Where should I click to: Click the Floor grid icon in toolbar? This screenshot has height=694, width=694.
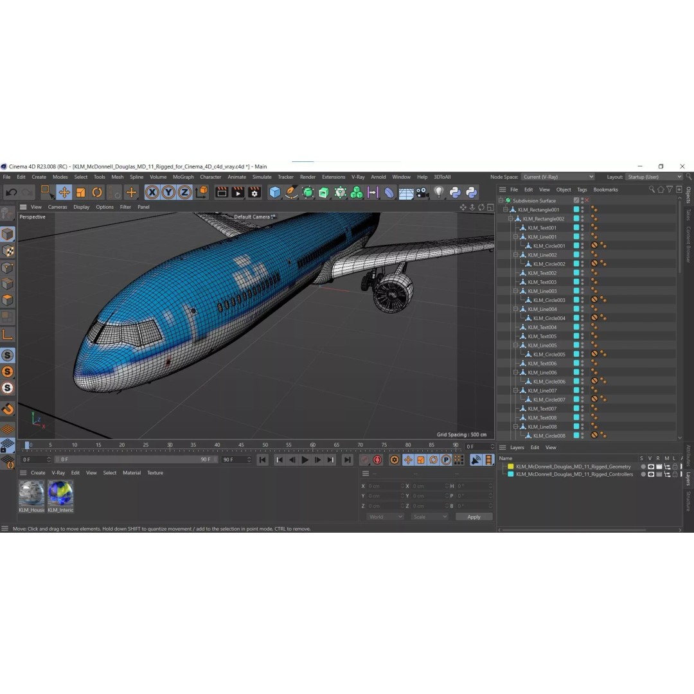406,192
